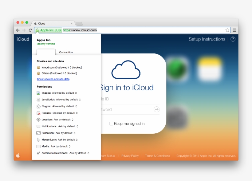
Task: Open the Notifications permission dropdown
Action: point(78,126)
